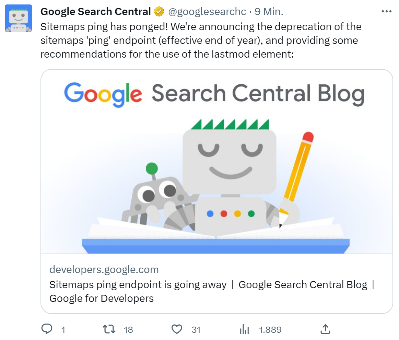Click the share upload icon
Viewport: 399px width, 340px height.
pos(325,329)
